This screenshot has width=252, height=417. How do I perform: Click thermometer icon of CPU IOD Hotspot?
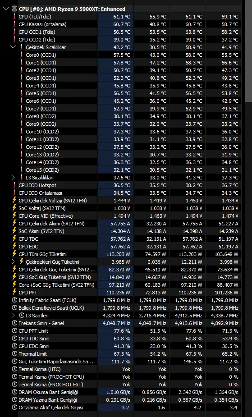pos(14,185)
